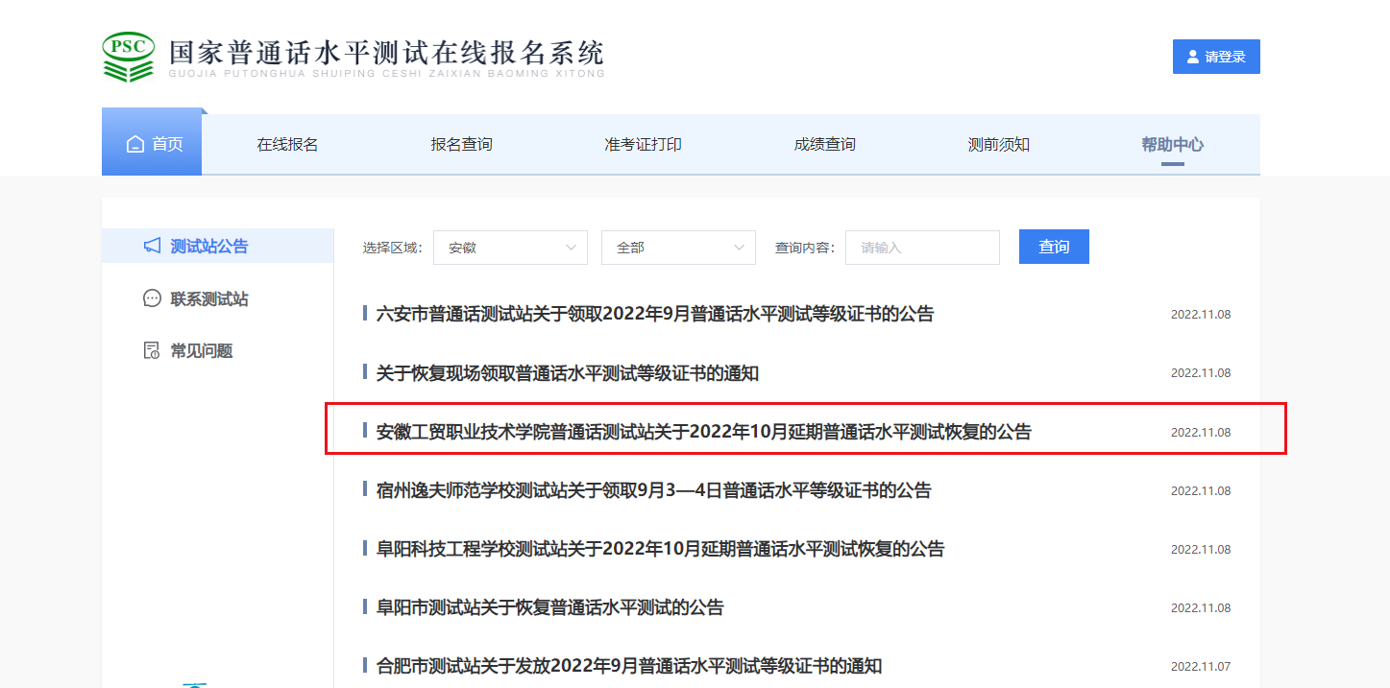The width and height of the screenshot is (1390, 688).
Task: Click date 2022.11.08 of 宿州逸夫师范学校 row
Action: tap(1201, 491)
